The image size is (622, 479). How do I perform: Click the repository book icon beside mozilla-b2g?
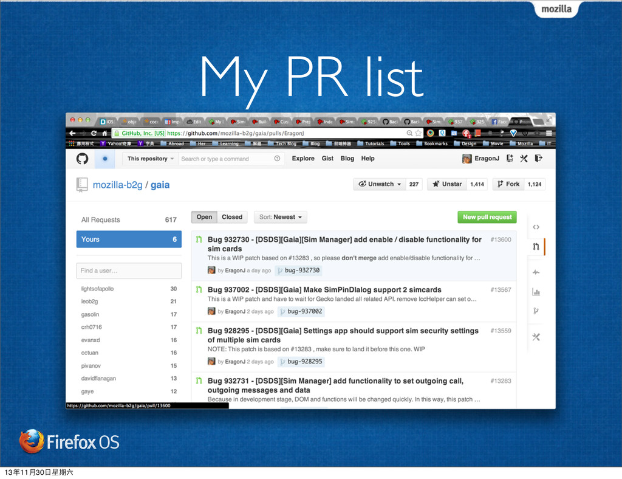pyautogui.click(x=82, y=185)
